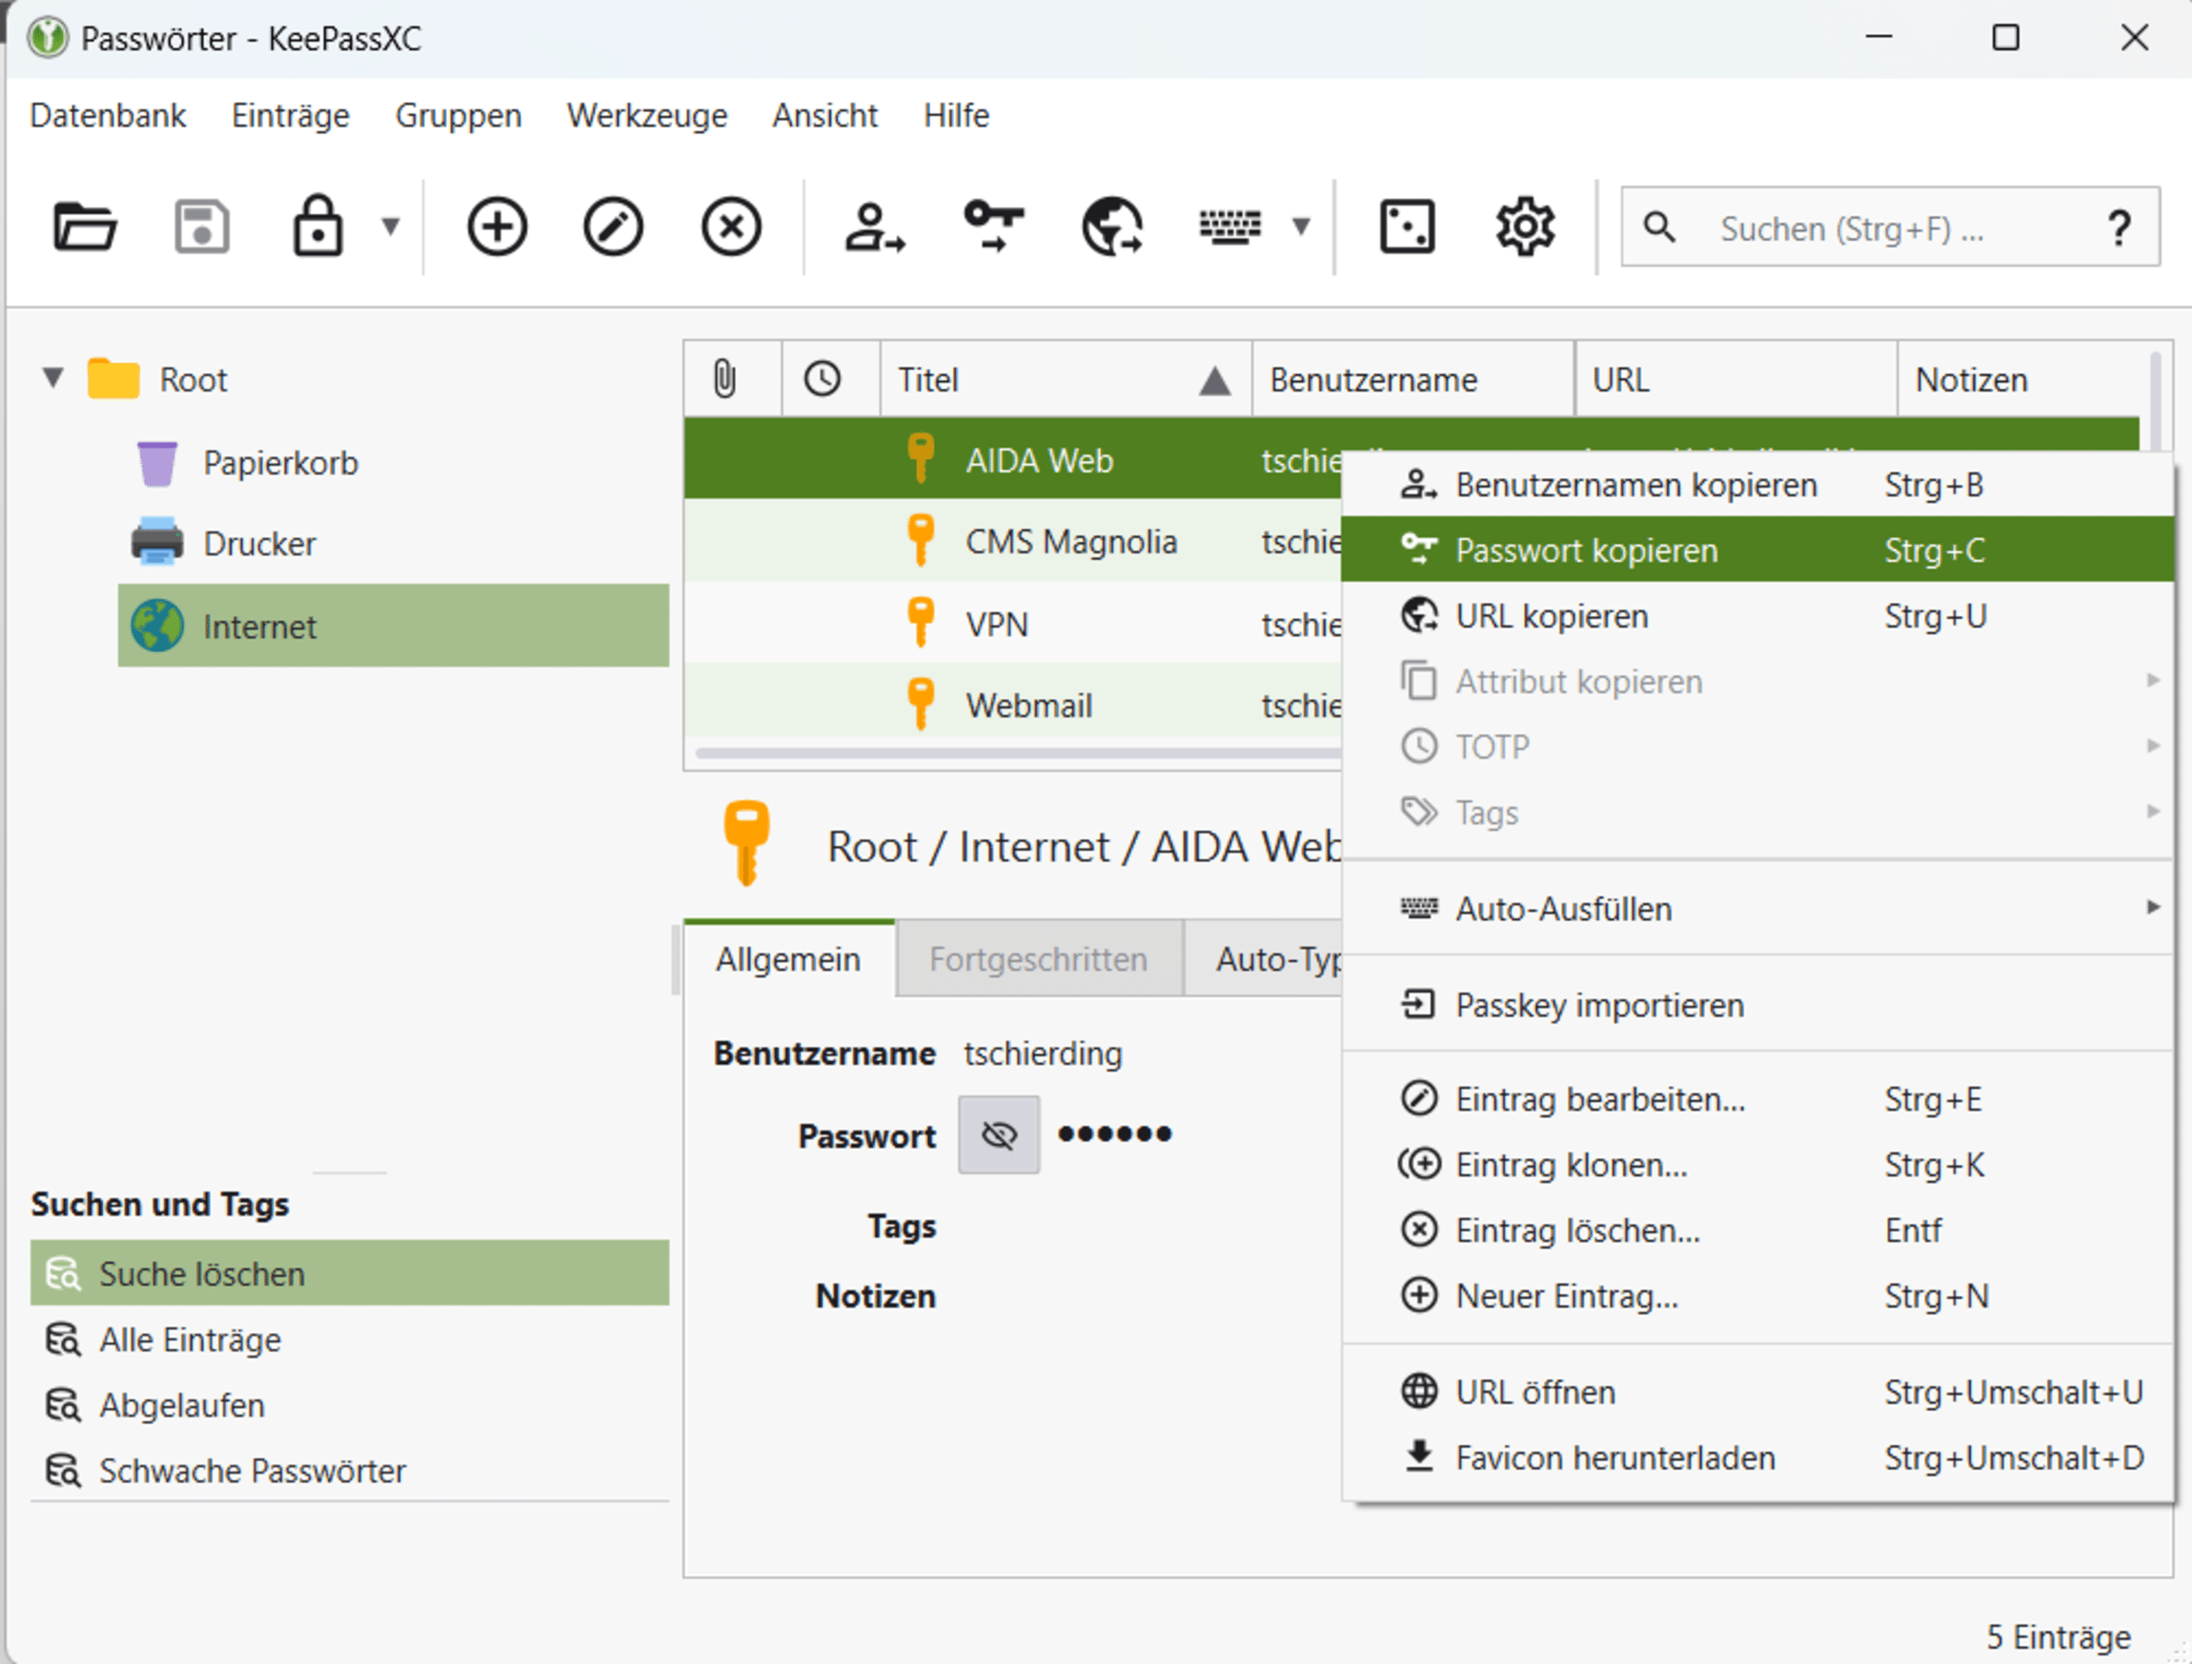The height and width of the screenshot is (1664, 2192).
Task: Choose Passwort kopieren in context menu
Action: pyautogui.click(x=1757, y=550)
